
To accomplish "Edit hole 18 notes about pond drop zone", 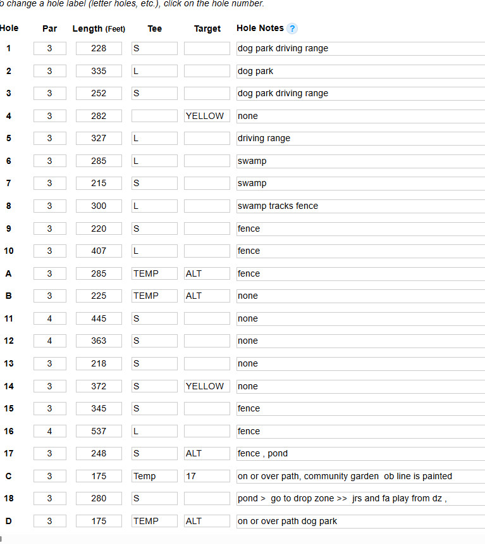I will [360, 498].
